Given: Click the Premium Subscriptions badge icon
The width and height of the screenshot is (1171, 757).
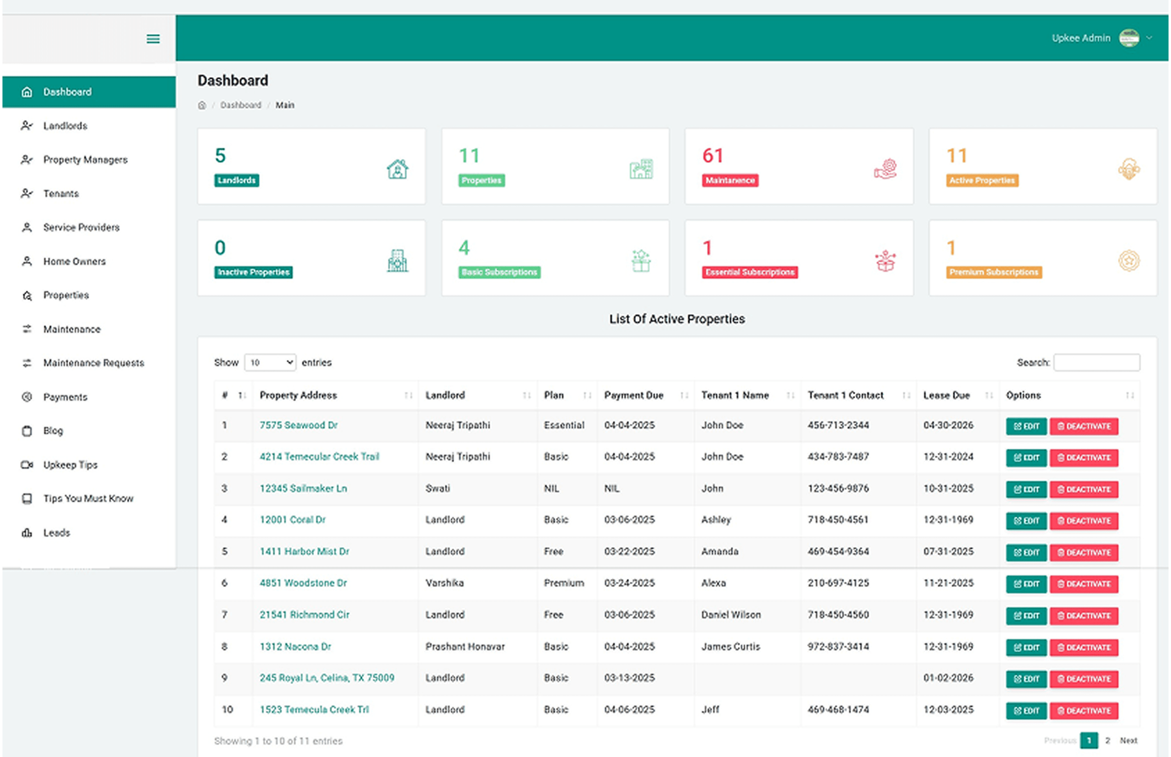Looking at the screenshot, I should (x=1129, y=261).
